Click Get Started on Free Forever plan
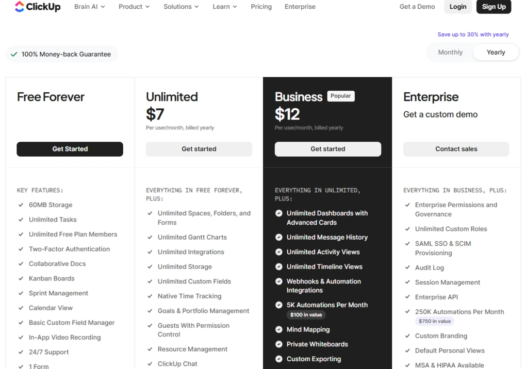526x369 pixels. [x=70, y=149]
